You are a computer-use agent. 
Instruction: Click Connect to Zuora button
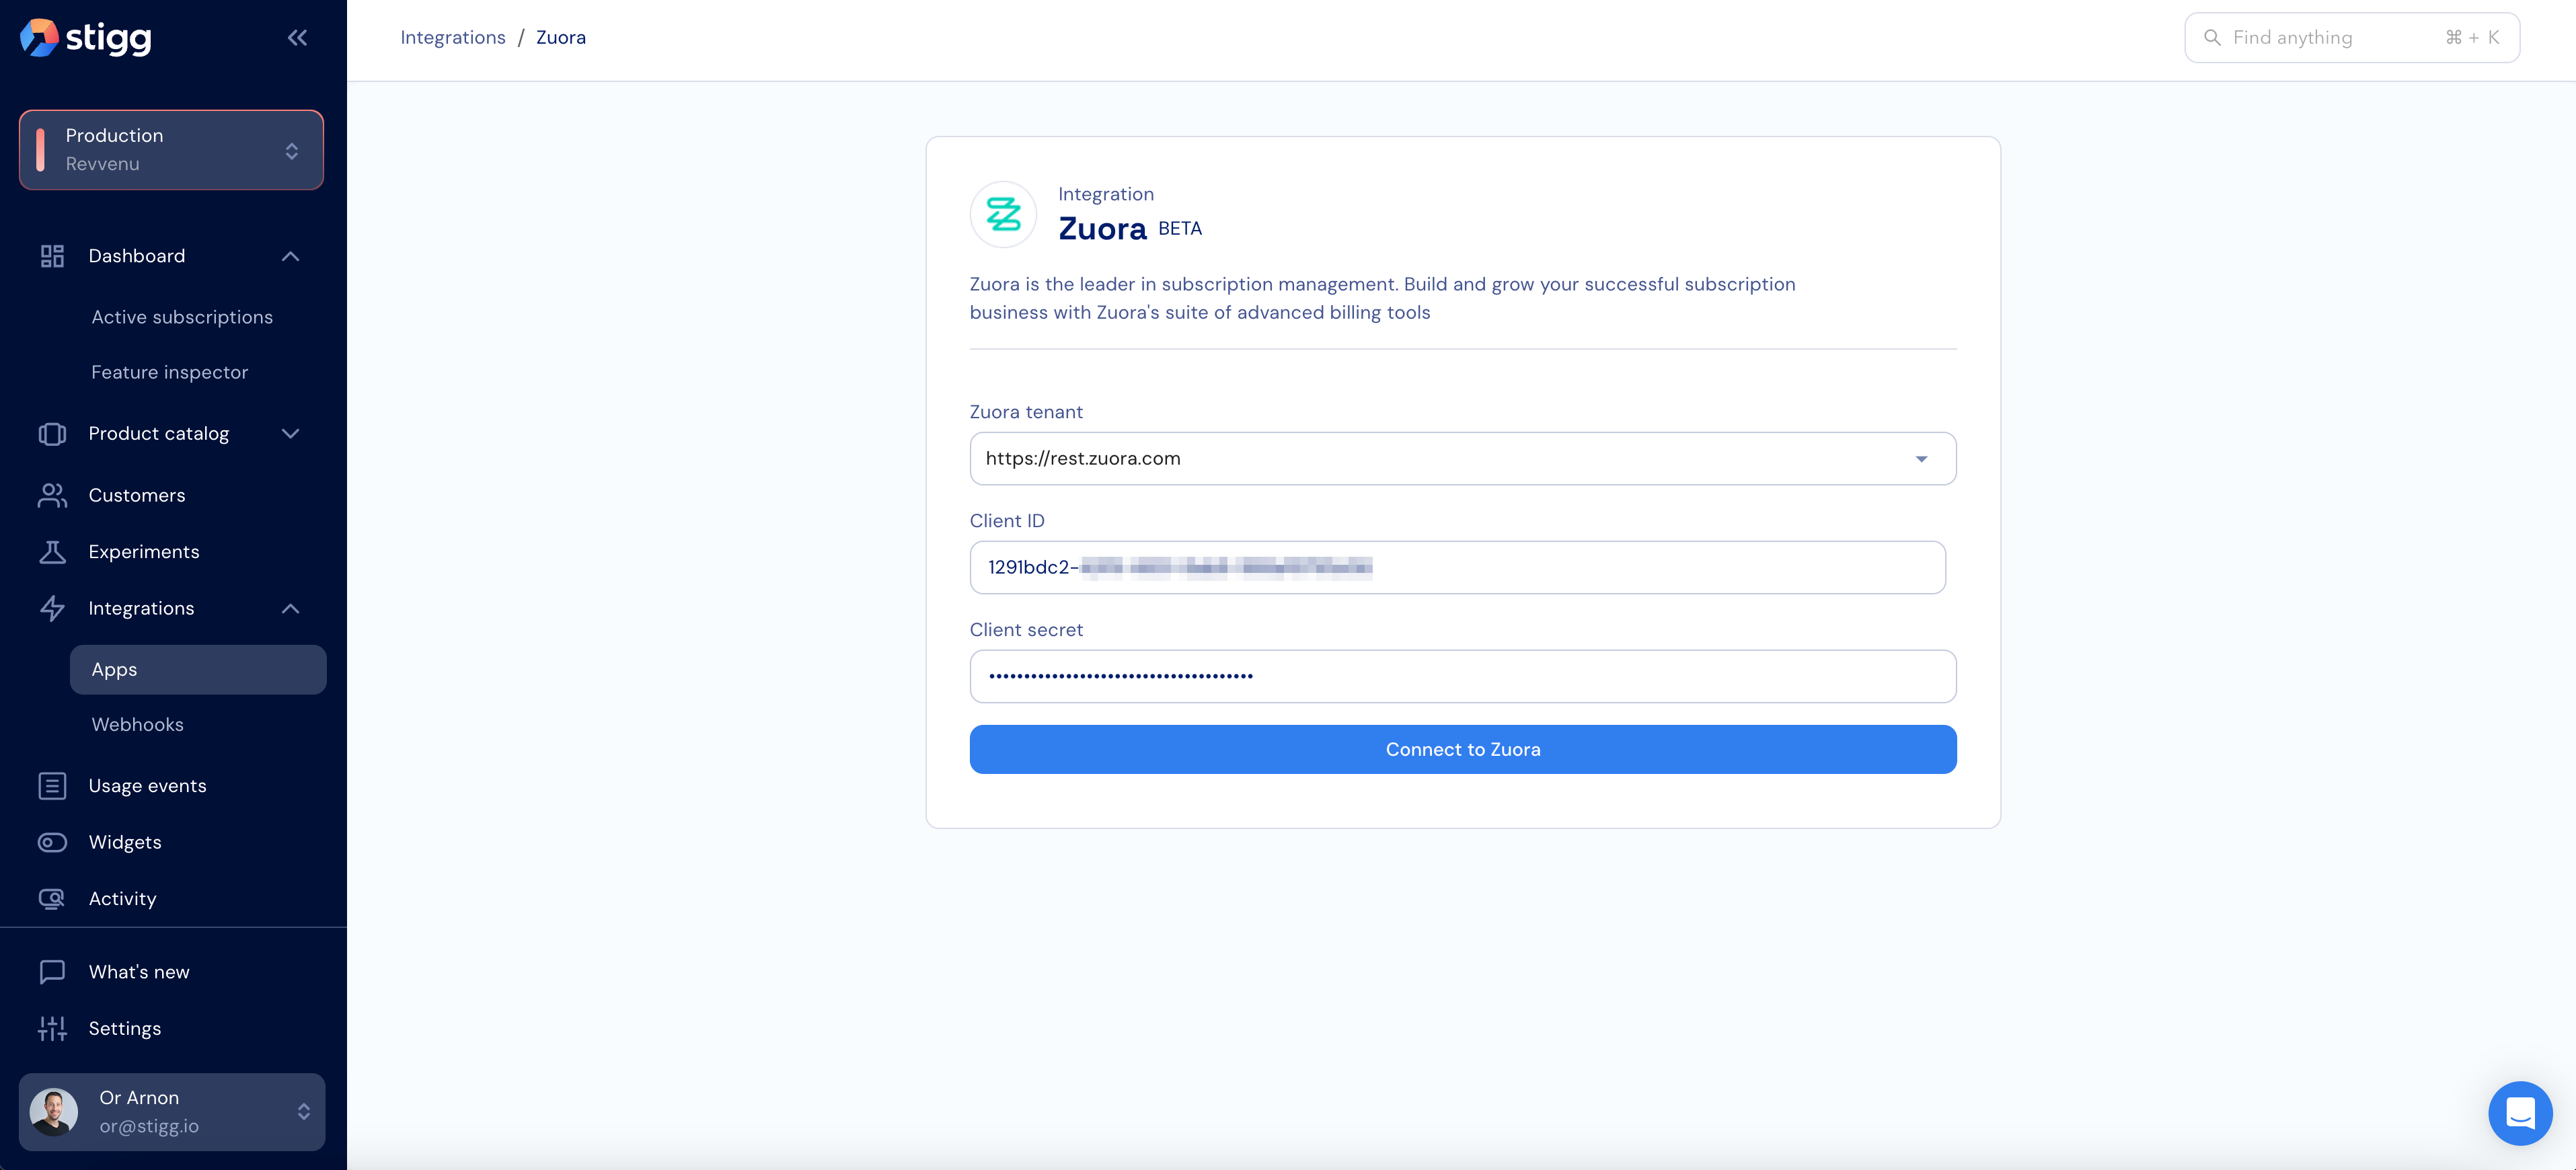[1463, 750]
